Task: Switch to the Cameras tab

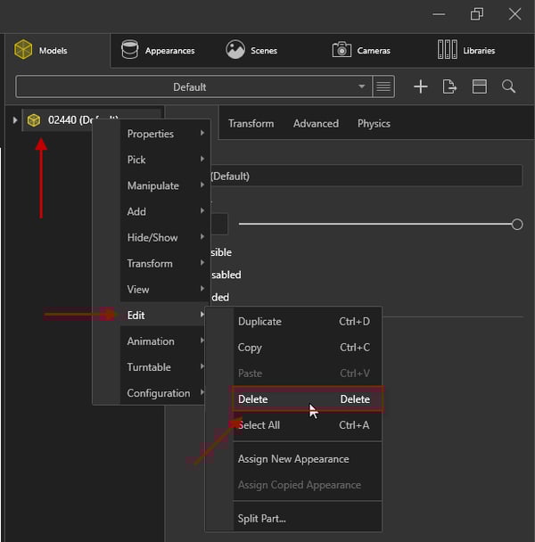Action: coord(361,51)
